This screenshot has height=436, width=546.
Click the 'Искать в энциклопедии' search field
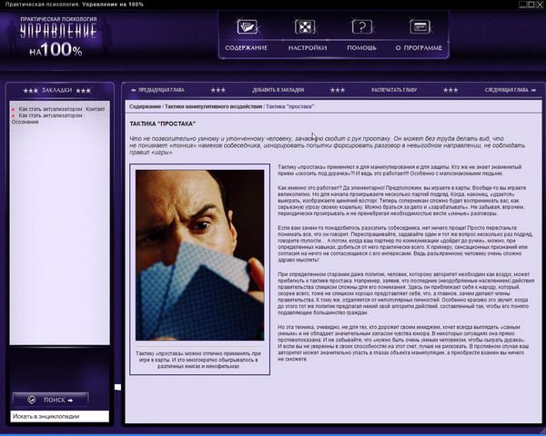[x=57, y=416]
